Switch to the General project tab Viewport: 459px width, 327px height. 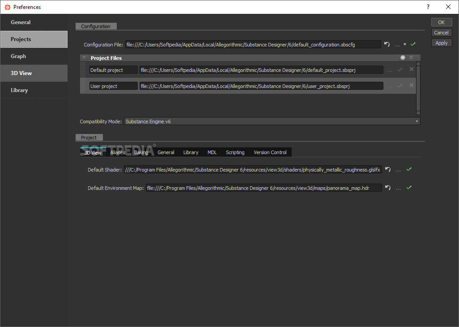(166, 152)
